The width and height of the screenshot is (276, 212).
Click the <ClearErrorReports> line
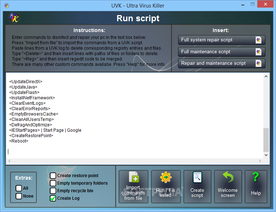(30, 109)
